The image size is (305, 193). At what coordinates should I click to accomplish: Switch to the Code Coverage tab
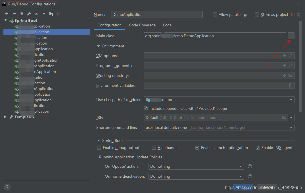click(142, 25)
